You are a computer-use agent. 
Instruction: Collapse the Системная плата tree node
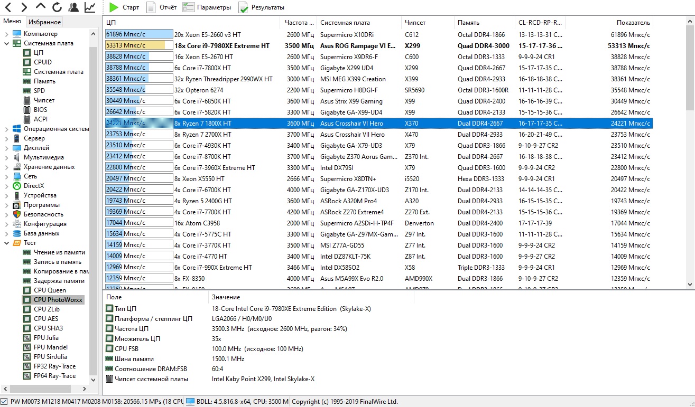6,43
